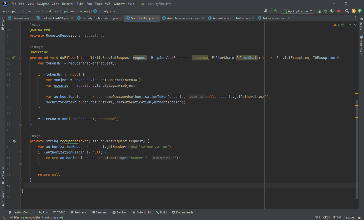Viewport: 364px width, 220px height.
Task: Click the read-only lock icon in status bar
Action: point(359,217)
